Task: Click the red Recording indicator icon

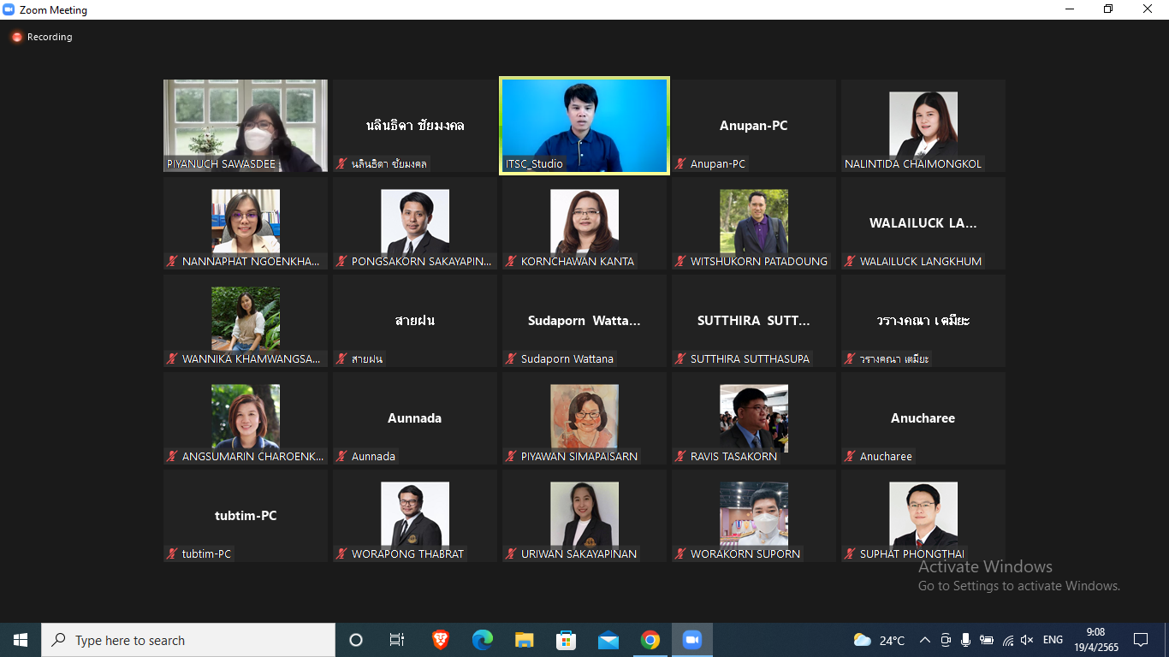Action: pos(16,37)
